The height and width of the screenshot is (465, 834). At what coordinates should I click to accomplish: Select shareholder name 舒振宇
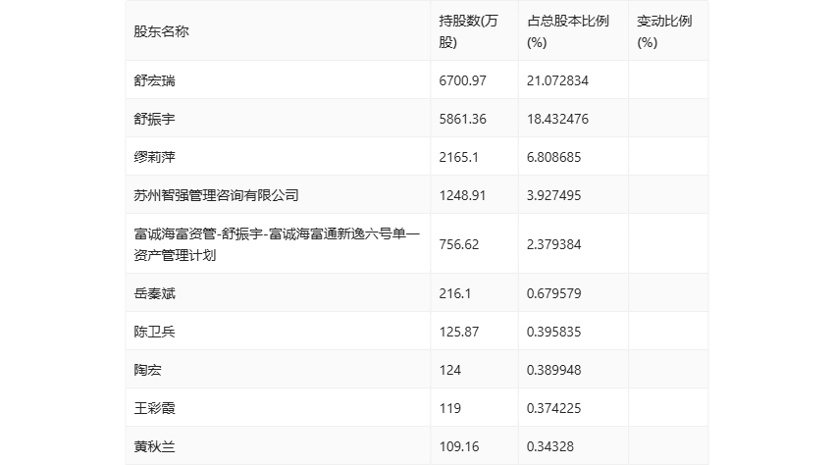(154, 119)
